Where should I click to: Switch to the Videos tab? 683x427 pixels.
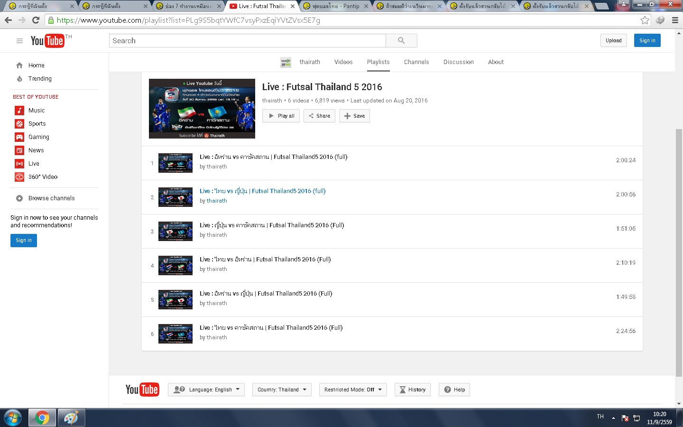click(x=343, y=62)
